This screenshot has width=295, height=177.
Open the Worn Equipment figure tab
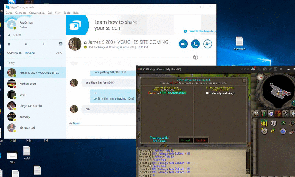pyautogui.click(x=285, y=114)
